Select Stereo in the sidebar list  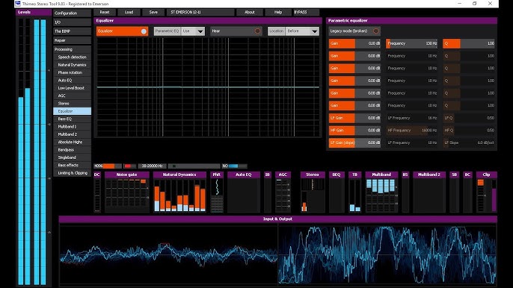click(72, 104)
